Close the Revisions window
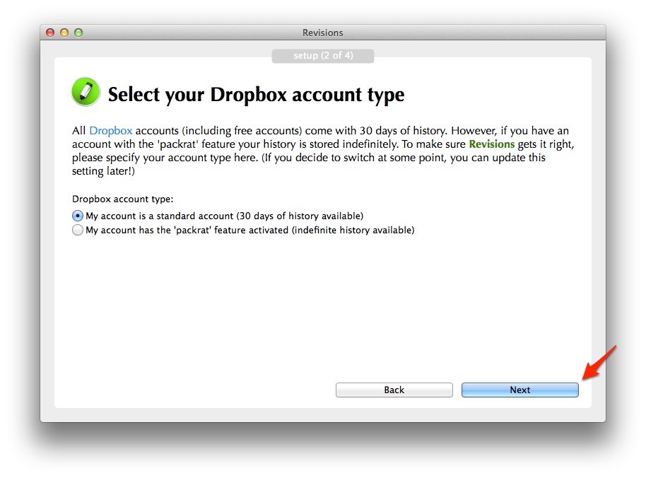Image resolution: width=646 pixels, height=478 pixels. [50, 33]
